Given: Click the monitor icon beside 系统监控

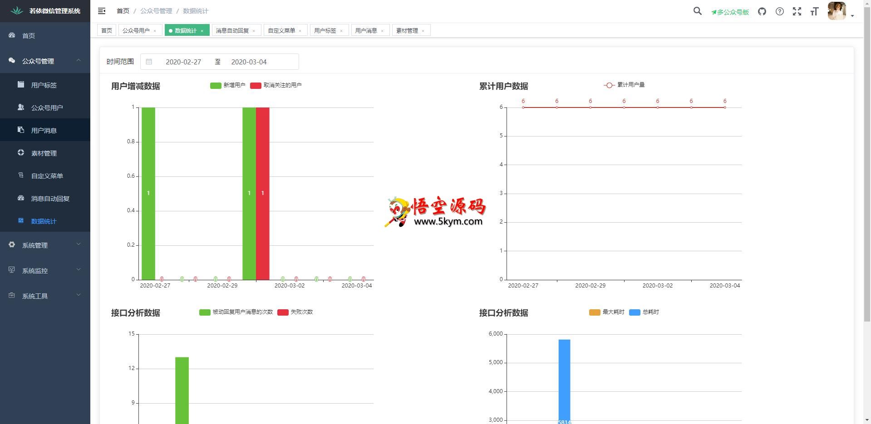Looking at the screenshot, I should click(12, 270).
